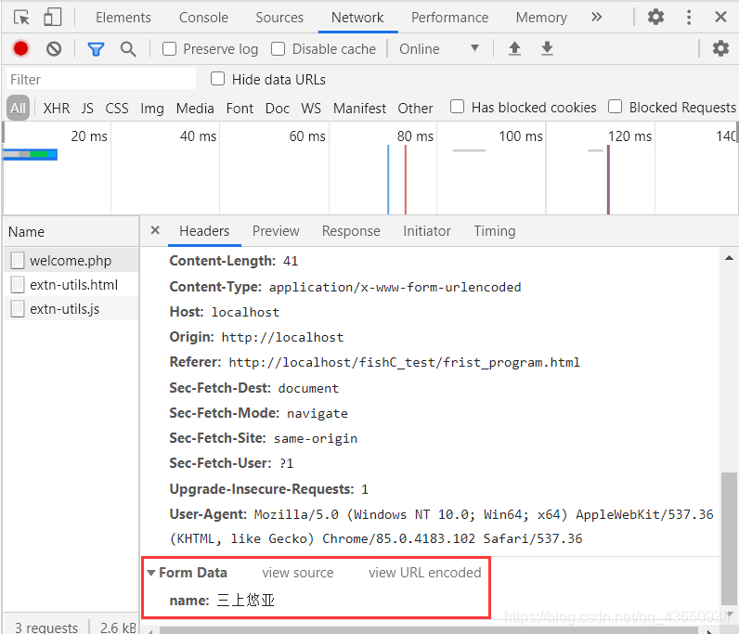
Task: Focus the Filter text field
Action: pyautogui.click(x=101, y=79)
